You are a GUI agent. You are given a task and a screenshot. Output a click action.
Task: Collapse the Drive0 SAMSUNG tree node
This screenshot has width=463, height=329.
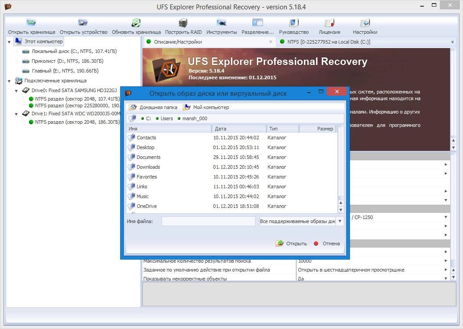pos(16,91)
